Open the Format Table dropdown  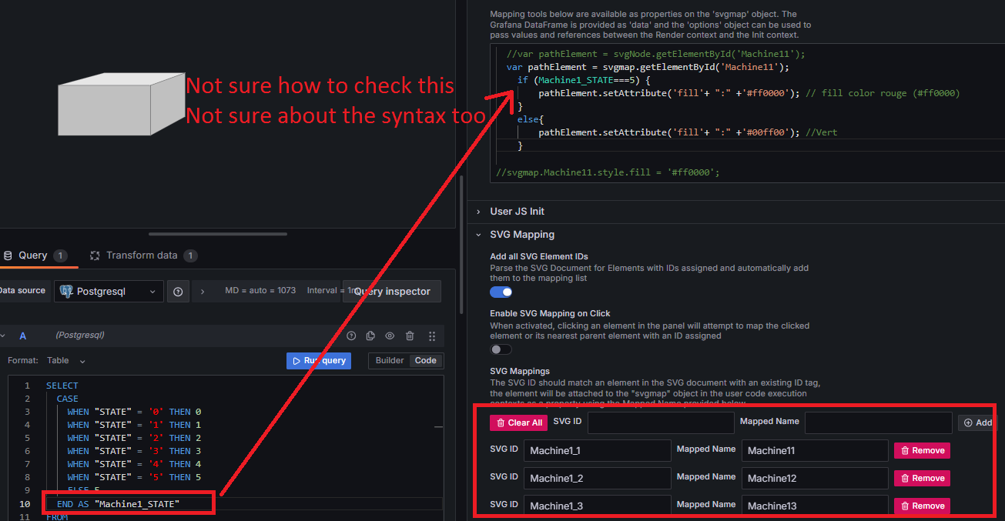[x=66, y=360]
